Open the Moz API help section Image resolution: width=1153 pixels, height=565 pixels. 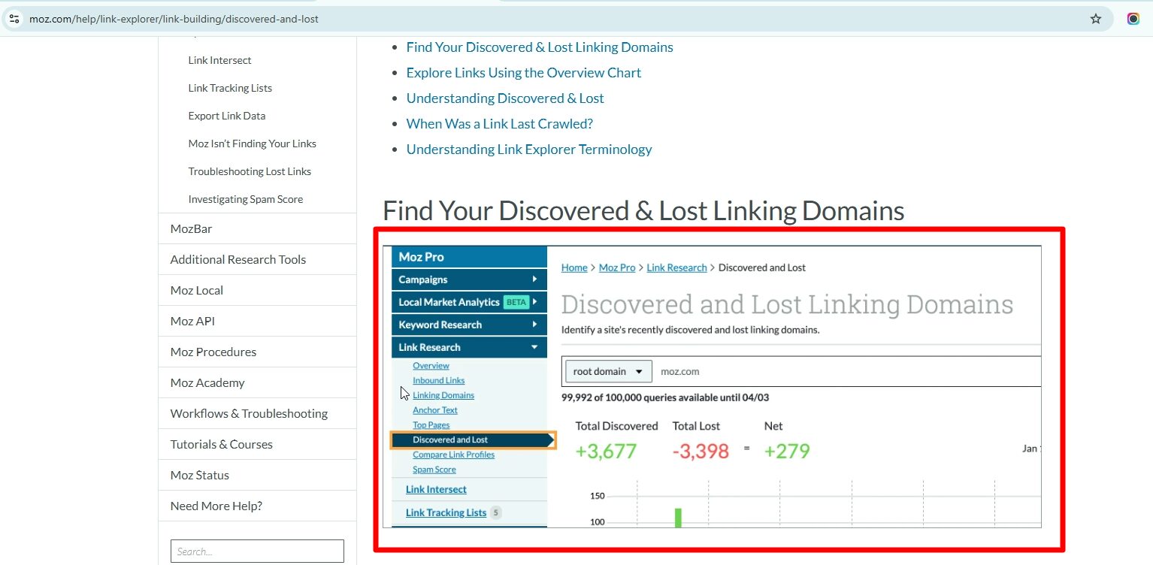coord(257,321)
